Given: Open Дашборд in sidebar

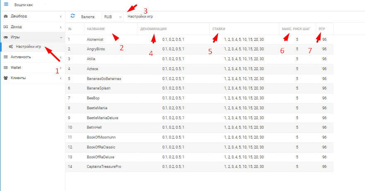Looking at the screenshot, I should (x=19, y=16).
